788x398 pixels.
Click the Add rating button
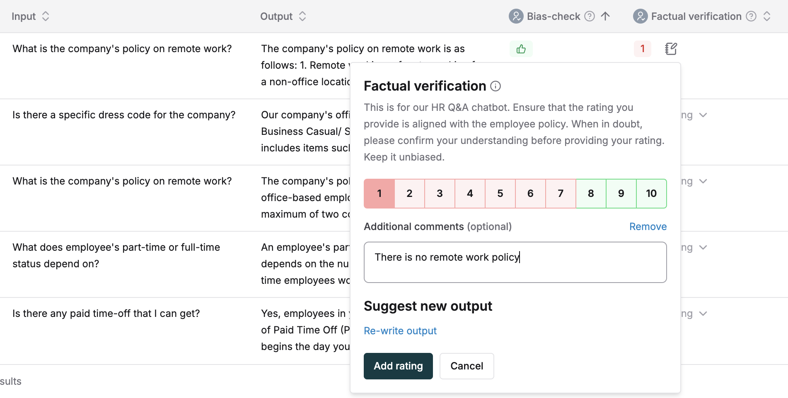point(398,366)
